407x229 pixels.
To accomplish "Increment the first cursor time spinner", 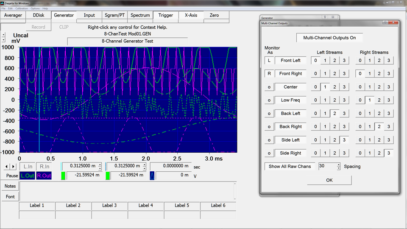I will tap(100, 164).
